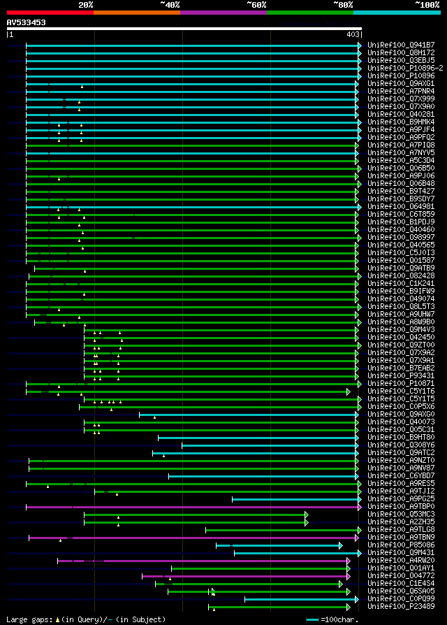Click the UniRef100_A9NZT0 label
The height and width of the screenshot is (625, 447).
pyautogui.click(x=401, y=461)
